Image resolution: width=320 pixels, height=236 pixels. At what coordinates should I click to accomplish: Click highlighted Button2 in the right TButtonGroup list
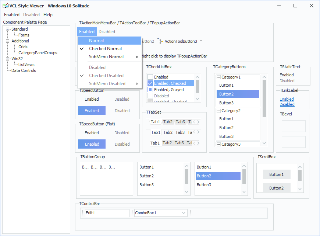click(218, 176)
